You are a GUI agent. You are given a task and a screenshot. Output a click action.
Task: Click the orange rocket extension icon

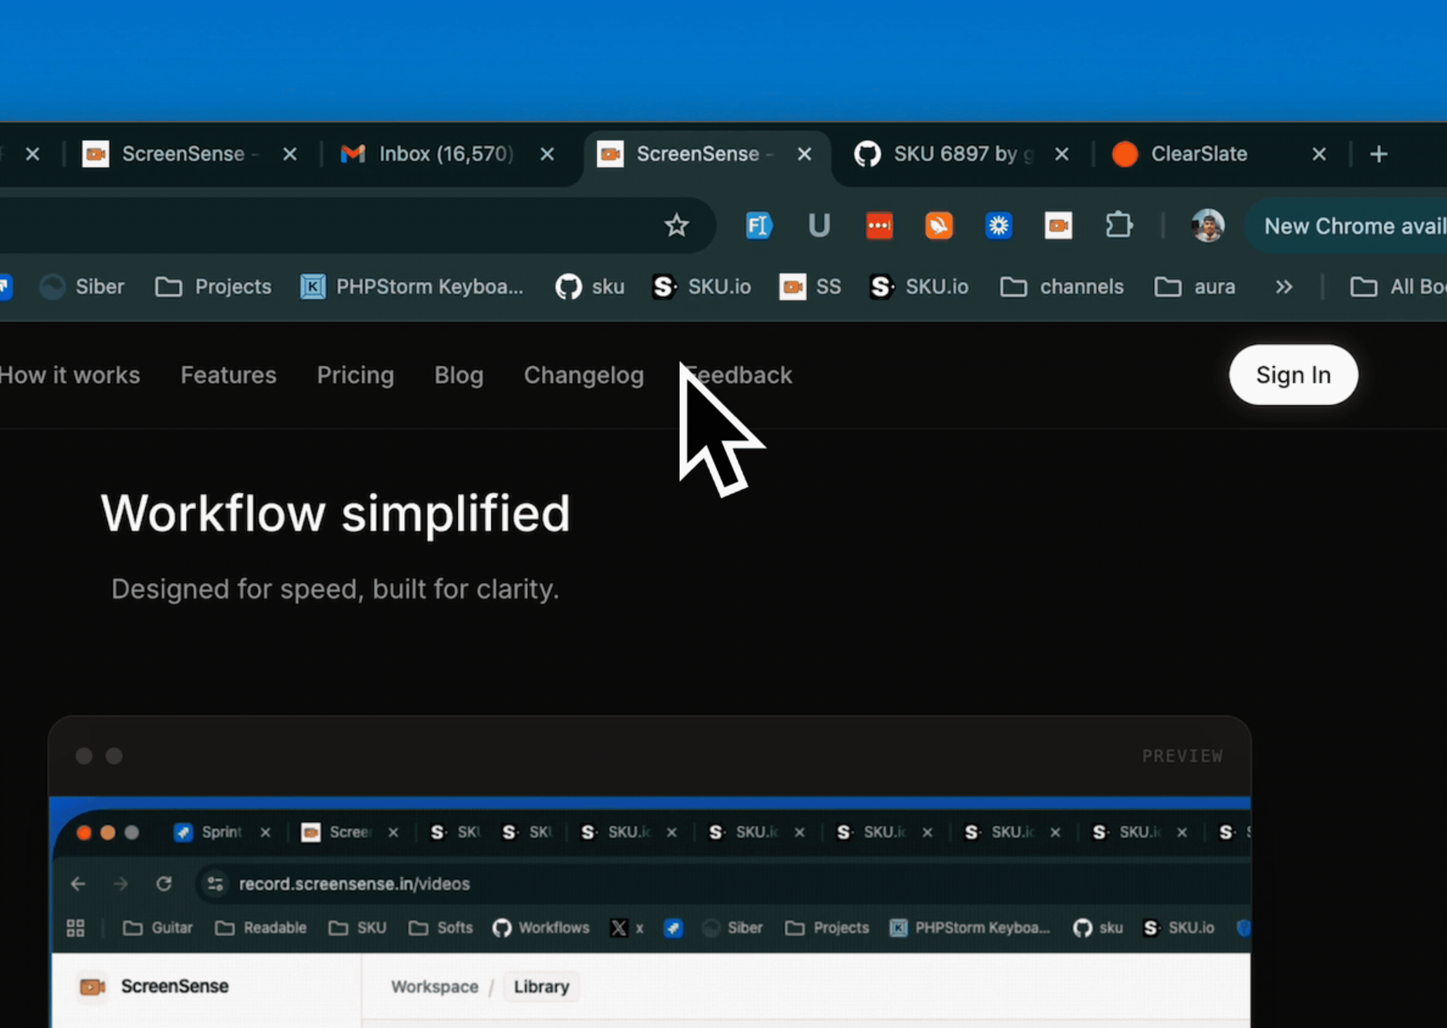pos(939,225)
